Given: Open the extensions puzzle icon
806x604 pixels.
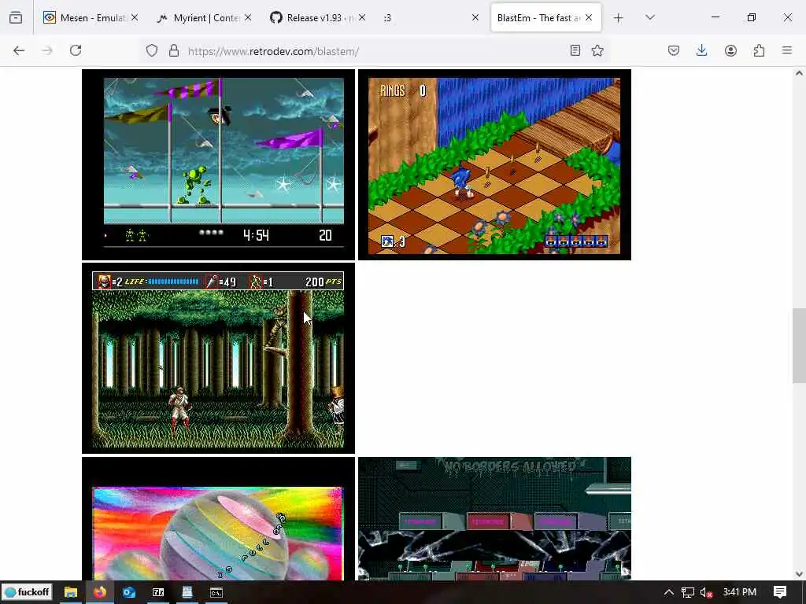Looking at the screenshot, I should pyautogui.click(x=759, y=50).
